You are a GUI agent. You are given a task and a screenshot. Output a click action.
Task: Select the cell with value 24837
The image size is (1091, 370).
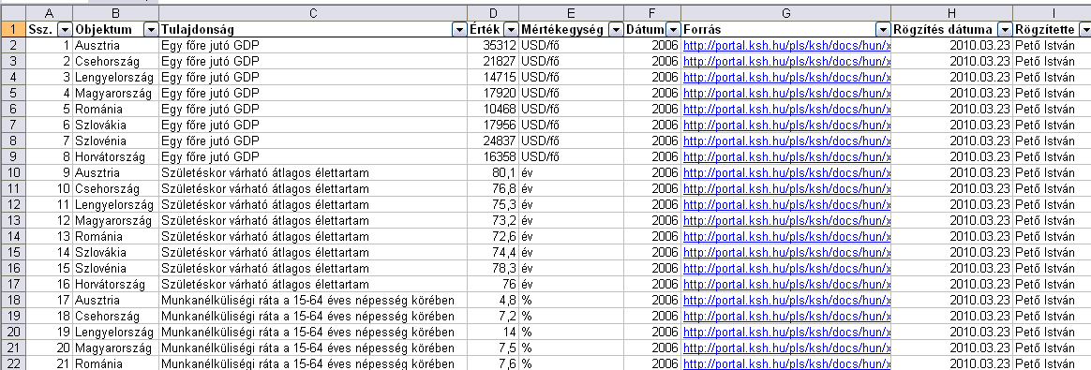(493, 141)
